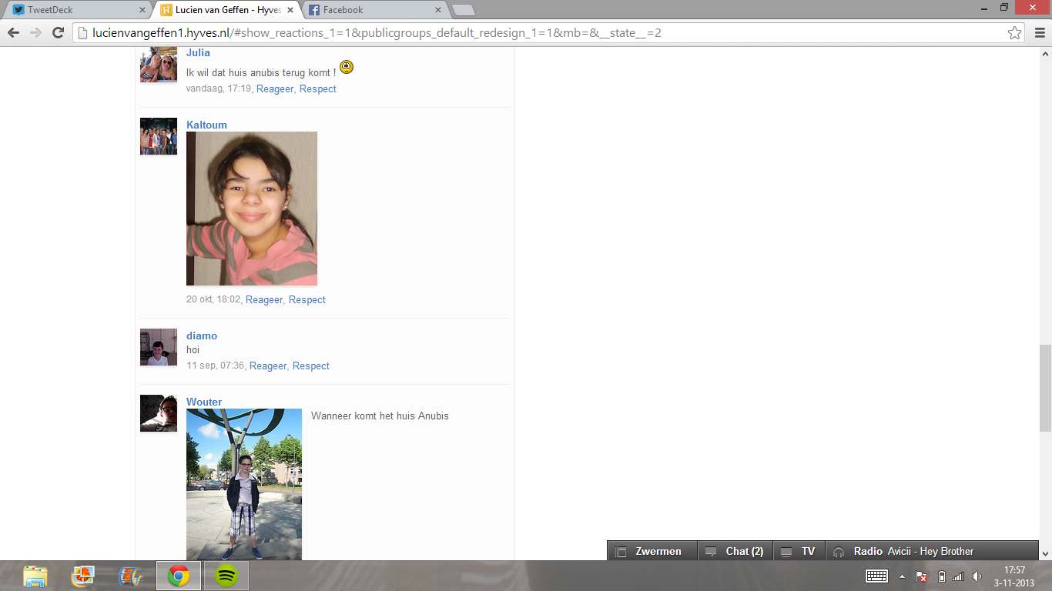Click the vertical scrollbar thumb
1052x591 pixels.
point(1045,388)
